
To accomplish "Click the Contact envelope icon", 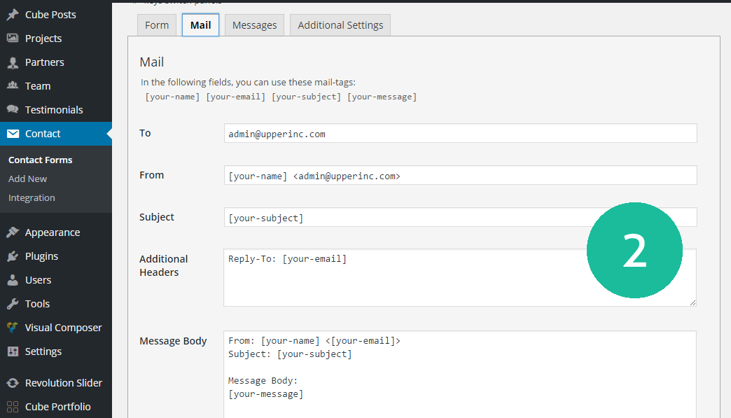I will point(13,134).
